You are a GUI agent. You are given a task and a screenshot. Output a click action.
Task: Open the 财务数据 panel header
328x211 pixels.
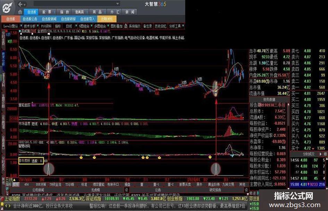click(x=269, y=99)
